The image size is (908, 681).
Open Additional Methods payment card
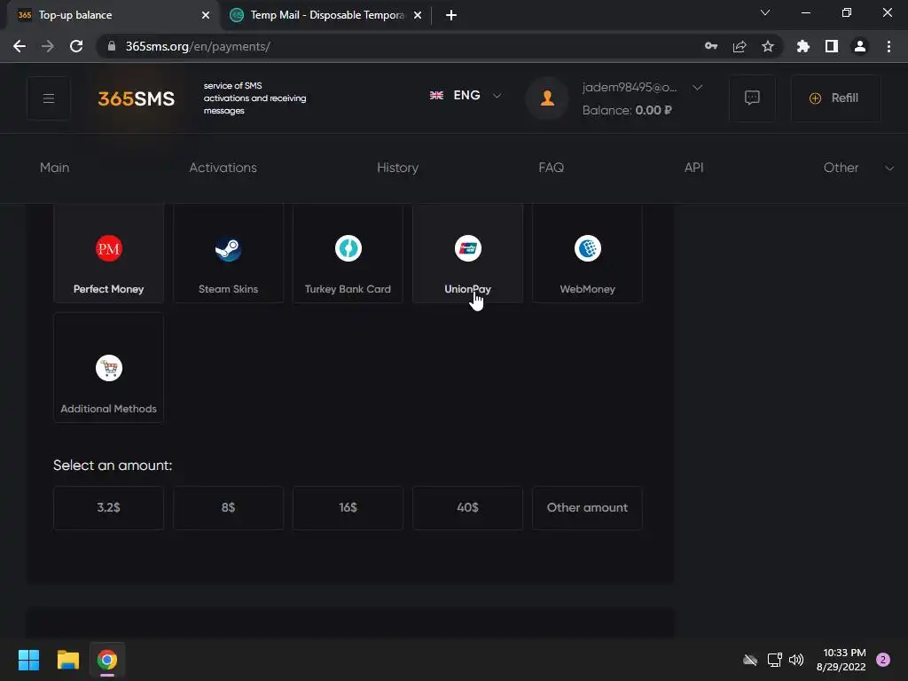pos(108,368)
